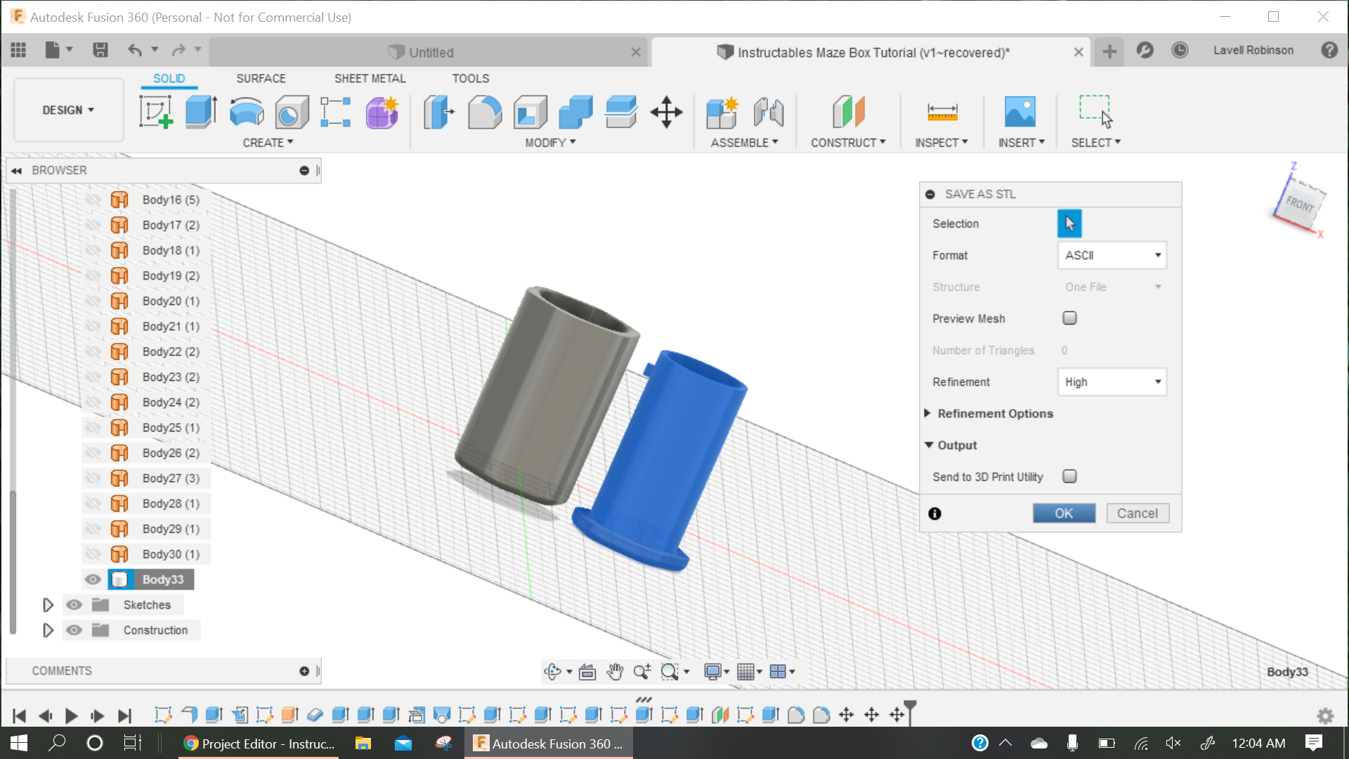Jump to timeline start
The width and height of the screenshot is (1349, 759).
20,716
